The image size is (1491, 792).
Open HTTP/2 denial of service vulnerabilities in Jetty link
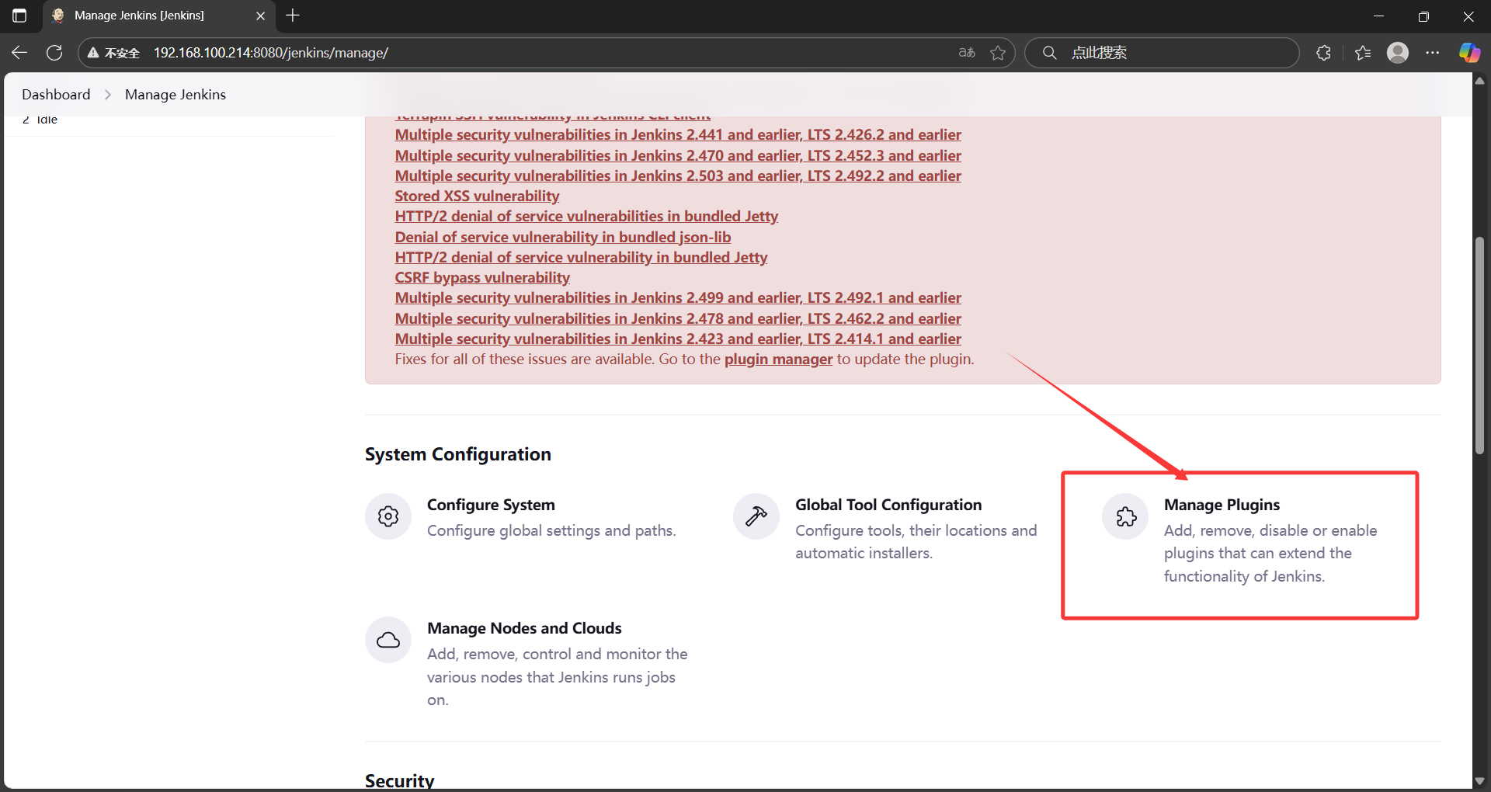click(x=586, y=216)
